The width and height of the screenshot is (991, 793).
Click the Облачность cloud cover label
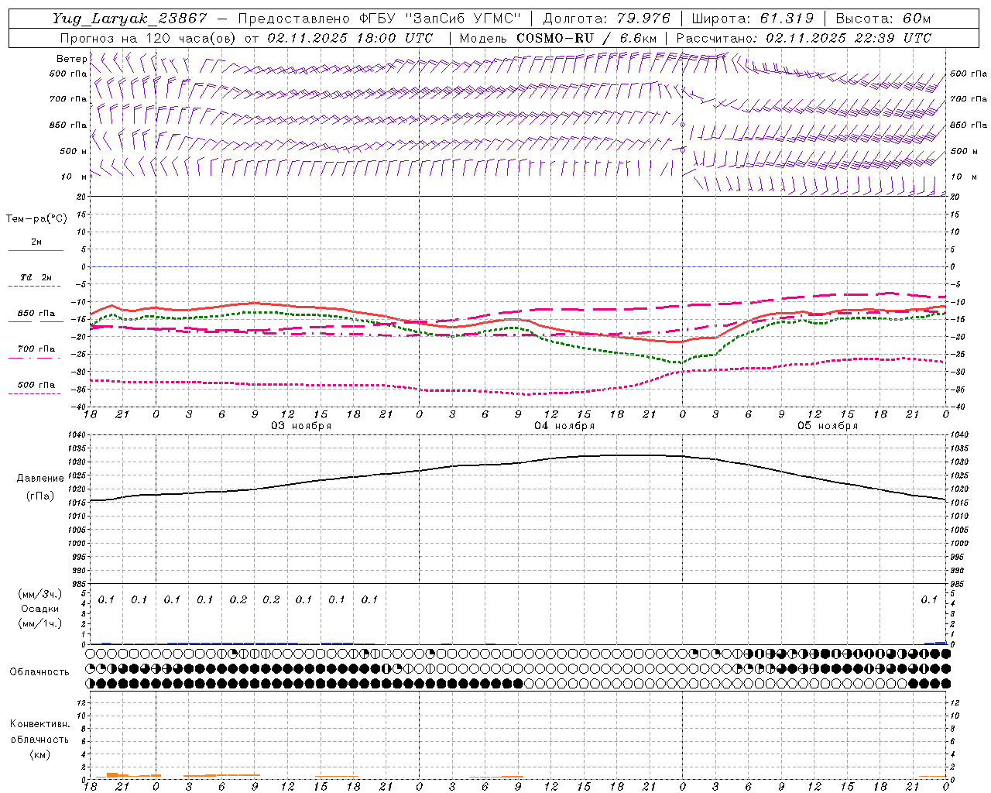(x=39, y=672)
